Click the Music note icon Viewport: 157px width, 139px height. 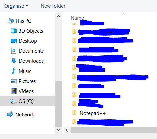point(14,71)
